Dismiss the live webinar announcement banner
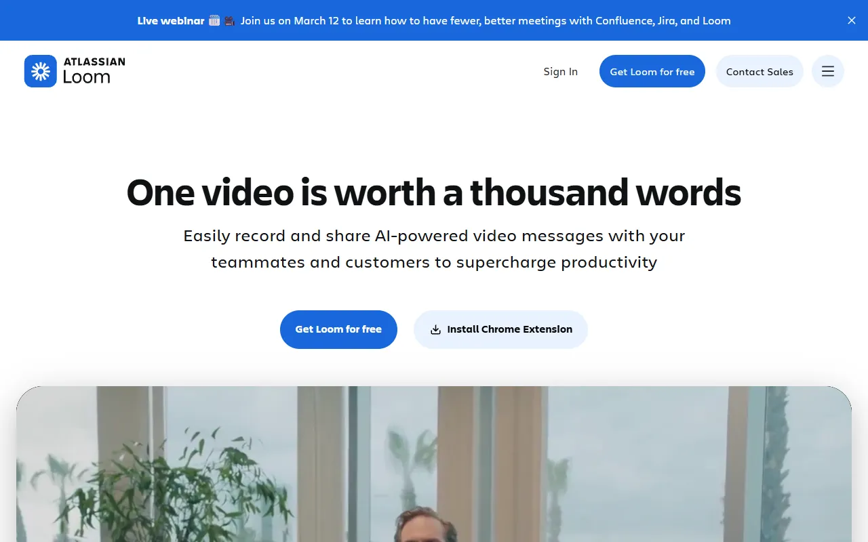This screenshot has height=542, width=868. pyautogui.click(x=852, y=20)
